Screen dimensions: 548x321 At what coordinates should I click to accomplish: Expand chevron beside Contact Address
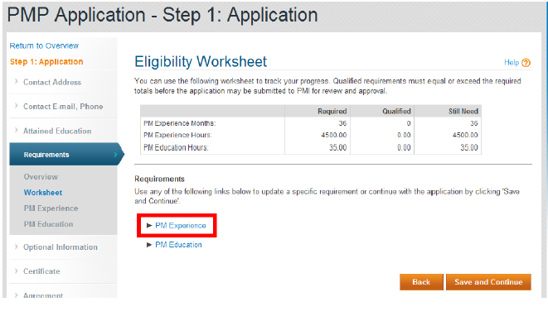click(x=17, y=81)
